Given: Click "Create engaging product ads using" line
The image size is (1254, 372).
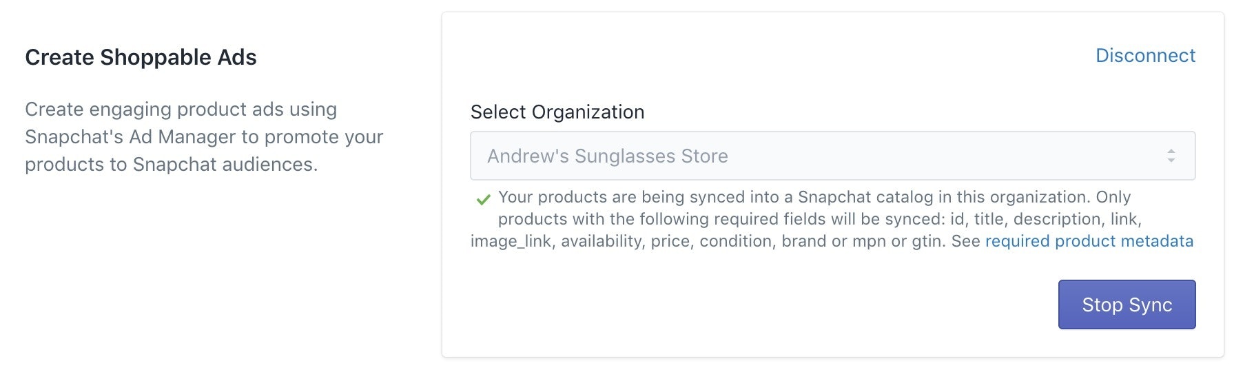Looking at the screenshot, I should 181,110.
